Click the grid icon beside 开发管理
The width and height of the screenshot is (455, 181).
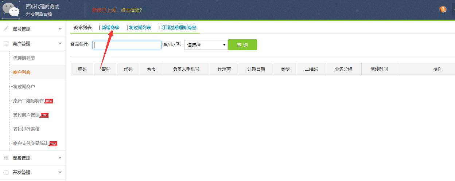pyautogui.click(x=6, y=173)
